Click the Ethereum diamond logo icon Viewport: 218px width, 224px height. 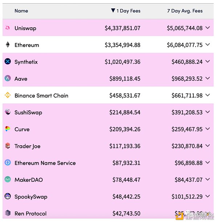(x=8, y=45)
